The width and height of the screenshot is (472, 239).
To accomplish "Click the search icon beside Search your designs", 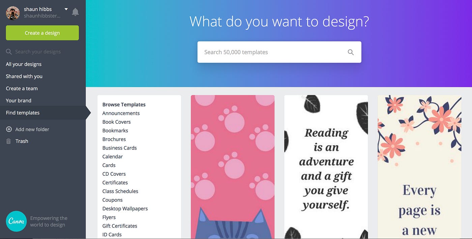I will (9, 52).
